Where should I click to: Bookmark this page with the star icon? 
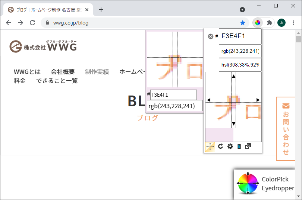pyautogui.click(x=243, y=23)
